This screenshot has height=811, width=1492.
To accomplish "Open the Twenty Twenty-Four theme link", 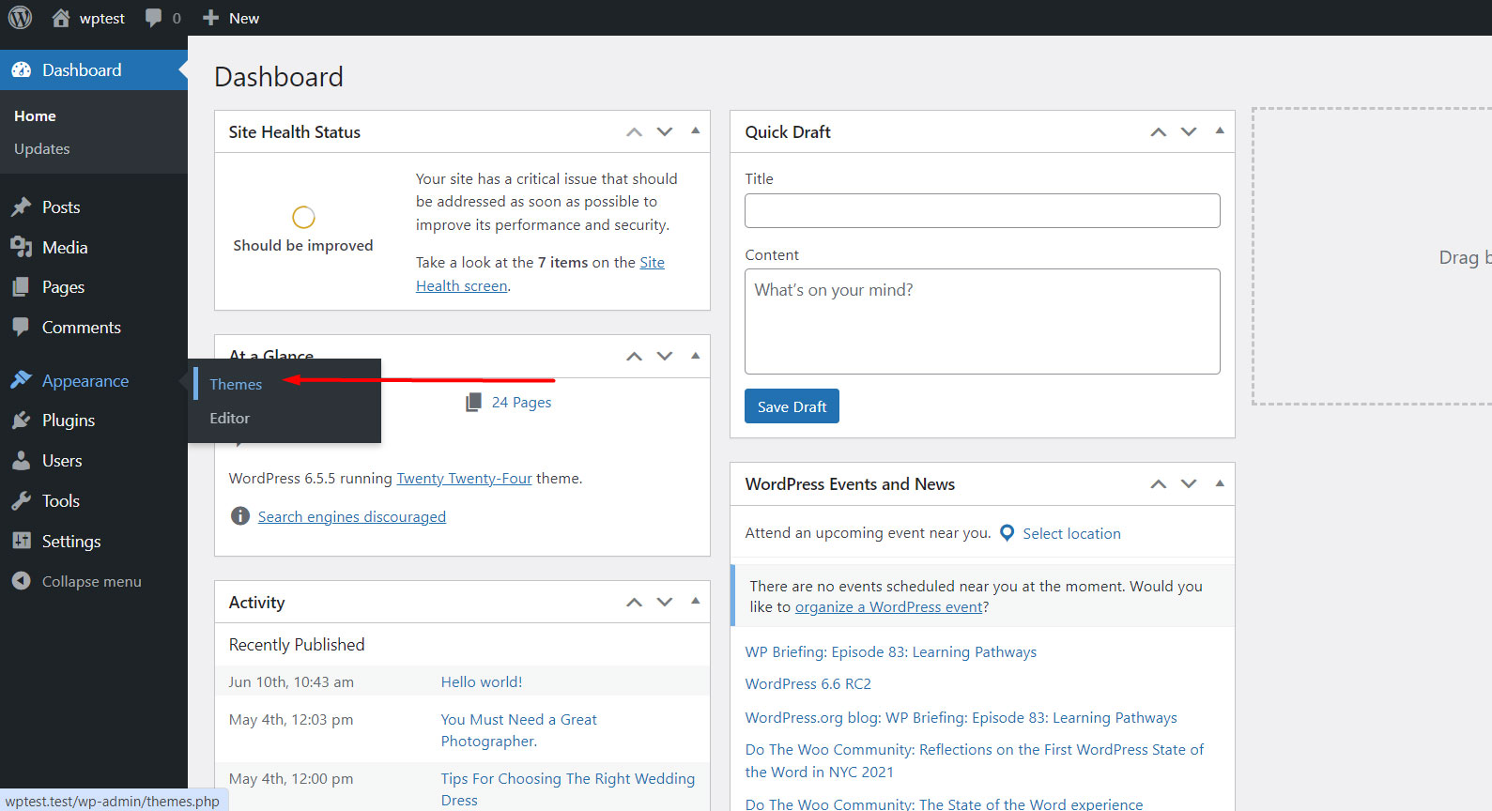I will tap(464, 478).
